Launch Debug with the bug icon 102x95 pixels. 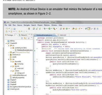pos(45,29)
